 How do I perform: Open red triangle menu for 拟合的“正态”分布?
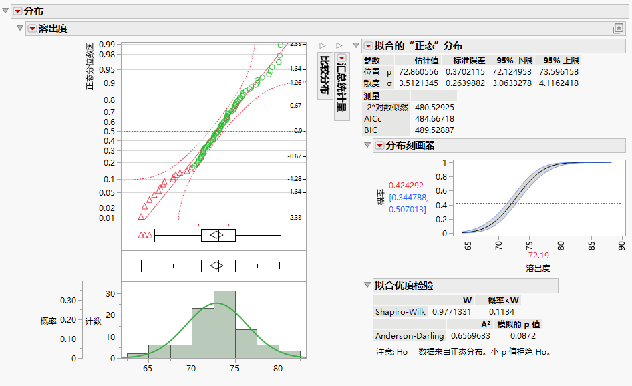tap(368, 46)
